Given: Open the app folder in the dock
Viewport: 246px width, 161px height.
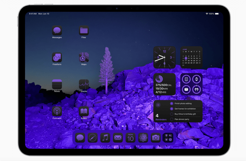Looking at the screenshot, I should point(168,138).
